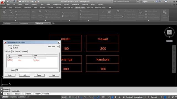Screen dimensions: 177x99
Task: Switch to the Text Options tab in dialog
Action: 16,51
